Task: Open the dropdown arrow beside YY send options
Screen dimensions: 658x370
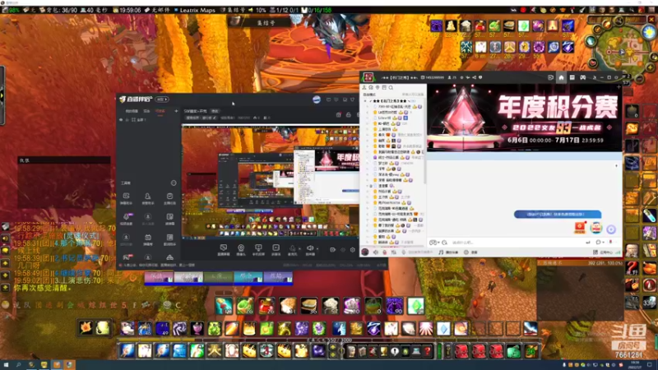Action: click(x=604, y=243)
